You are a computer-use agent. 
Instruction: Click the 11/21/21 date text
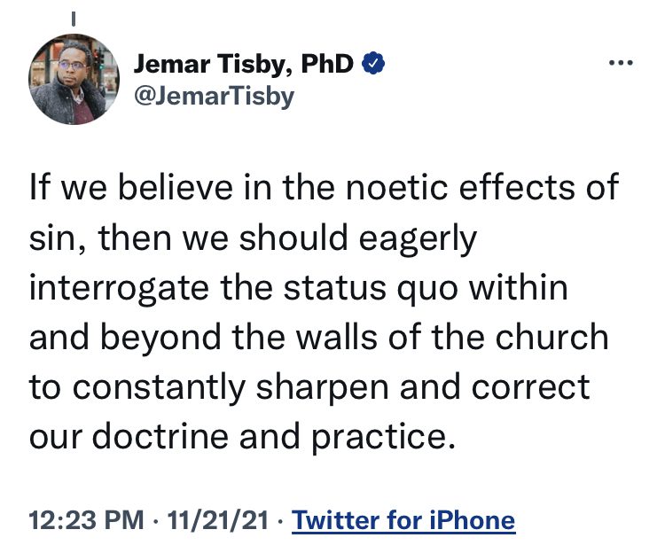(218, 520)
